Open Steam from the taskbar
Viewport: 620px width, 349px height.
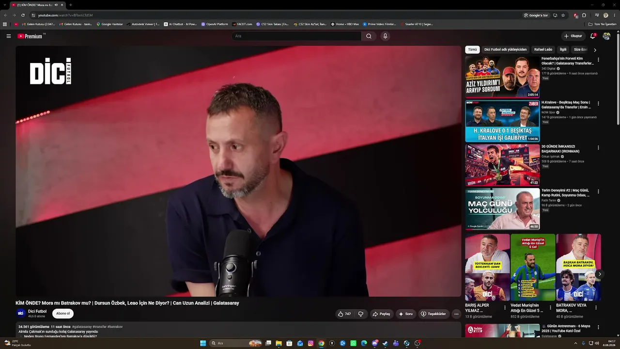[385, 343]
